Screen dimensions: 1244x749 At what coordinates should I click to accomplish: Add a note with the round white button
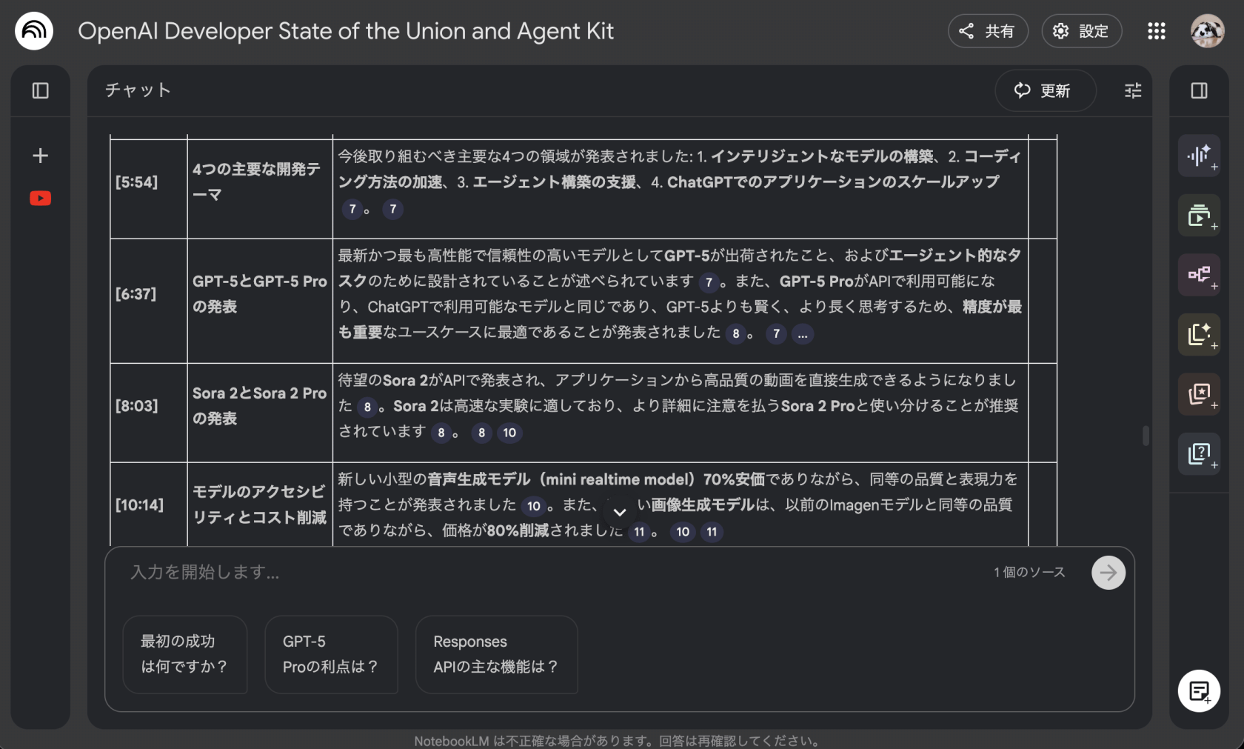[x=1199, y=691]
